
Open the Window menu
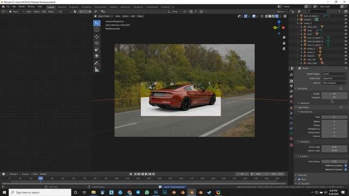pos(31,7)
